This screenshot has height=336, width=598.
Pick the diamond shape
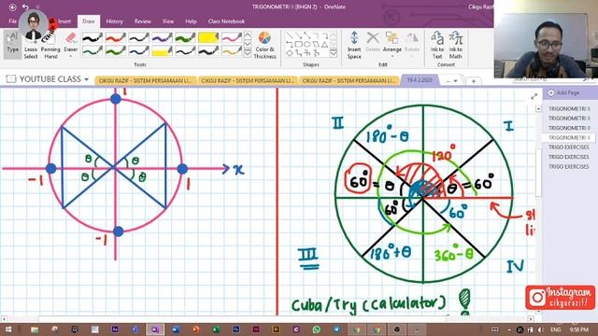(290, 53)
